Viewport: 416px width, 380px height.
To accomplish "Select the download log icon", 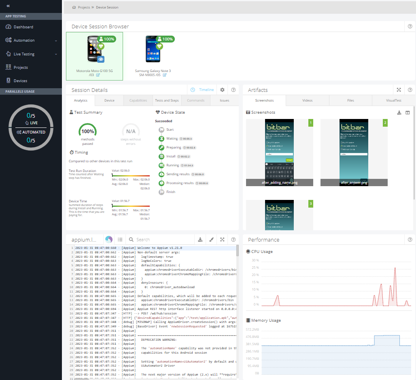I will 200,240.
